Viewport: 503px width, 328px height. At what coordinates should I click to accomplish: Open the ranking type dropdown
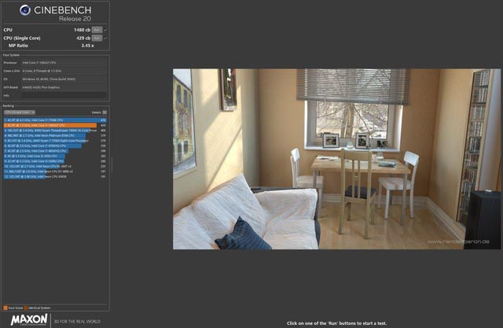pos(20,112)
